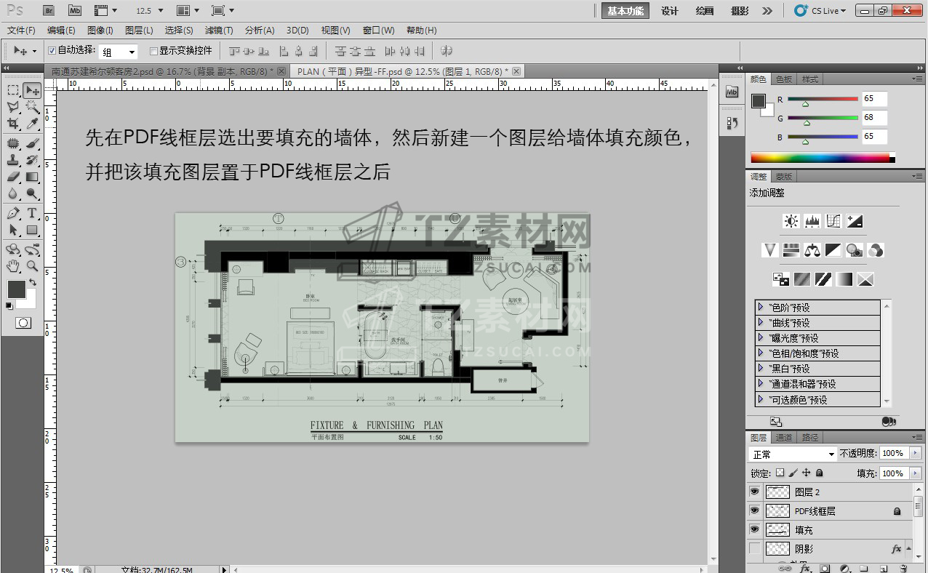Viewport: 928px width, 573px height.
Task: Select the Clone Stamp tool
Action: (13, 160)
